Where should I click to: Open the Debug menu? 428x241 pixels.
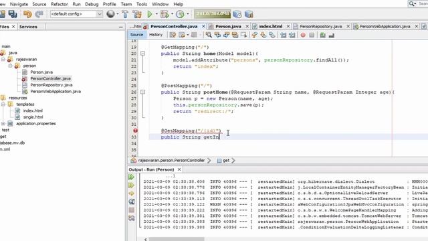[x=92, y=4]
